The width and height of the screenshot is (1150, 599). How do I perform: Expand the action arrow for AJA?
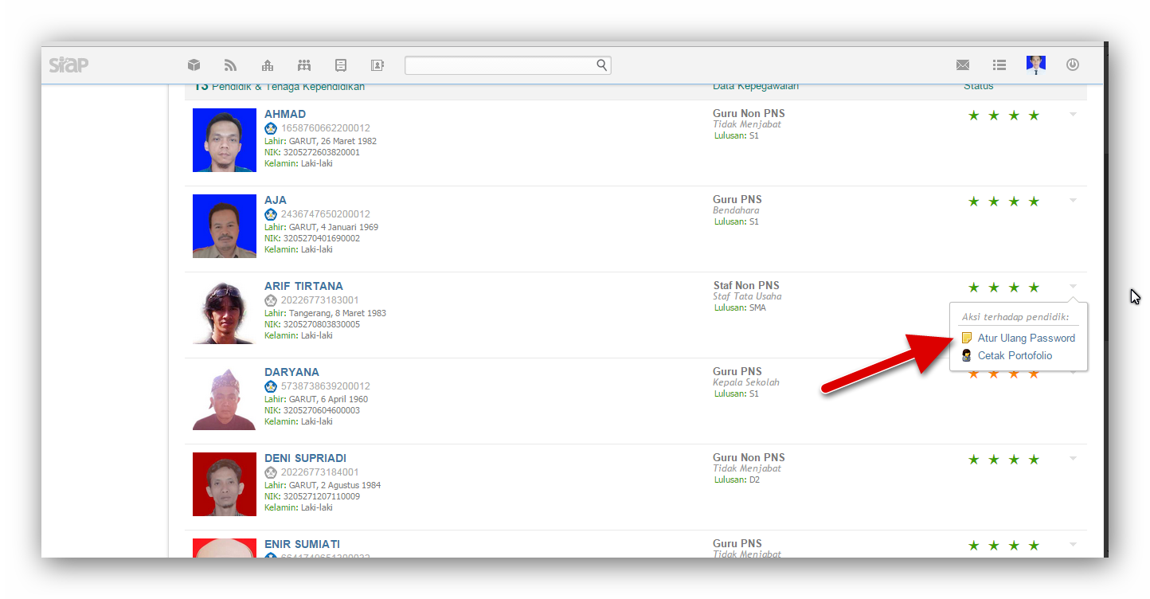point(1073,201)
